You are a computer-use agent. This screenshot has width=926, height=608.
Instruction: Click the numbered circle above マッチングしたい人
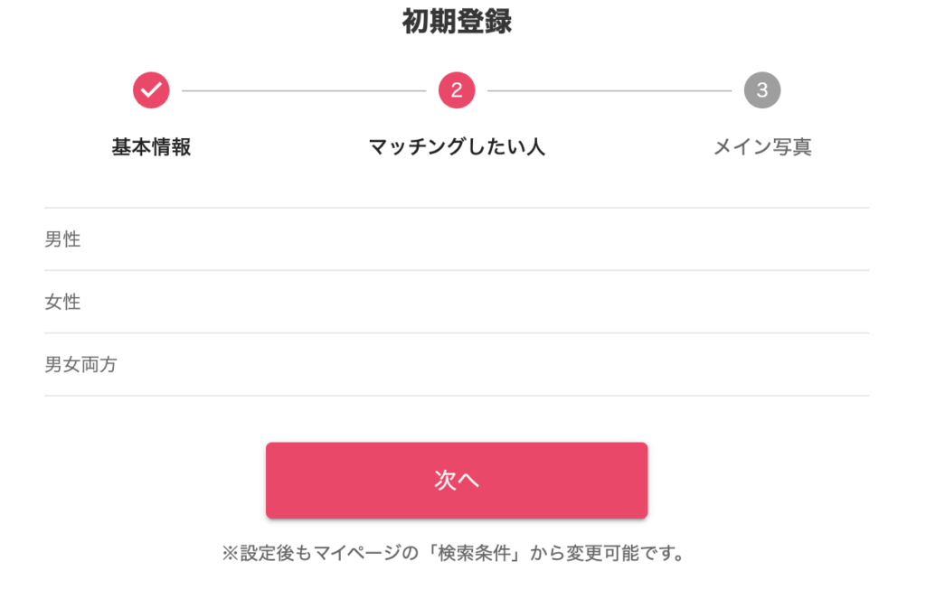click(457, 89)
